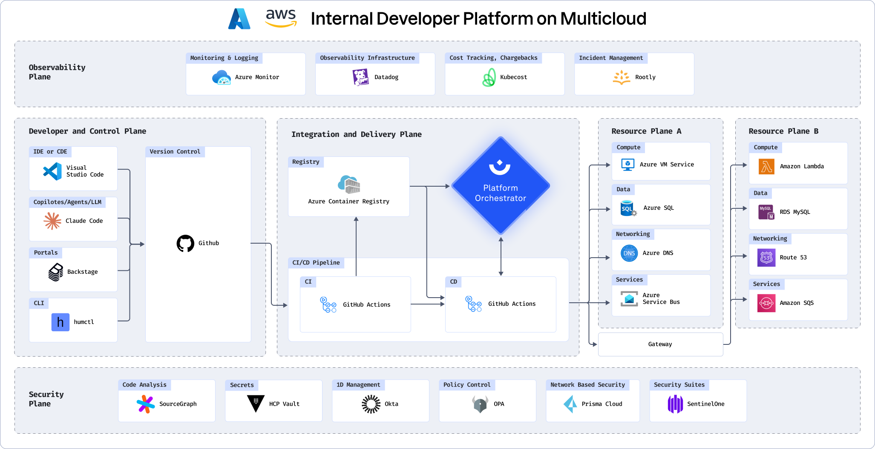Click the Claude Code starburst icon

52,221
